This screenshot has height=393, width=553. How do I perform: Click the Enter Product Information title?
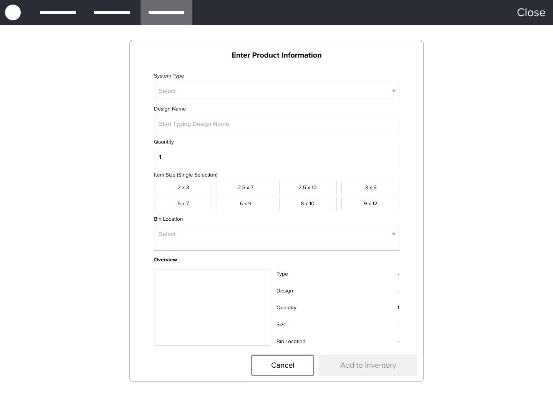coord(276,55)
